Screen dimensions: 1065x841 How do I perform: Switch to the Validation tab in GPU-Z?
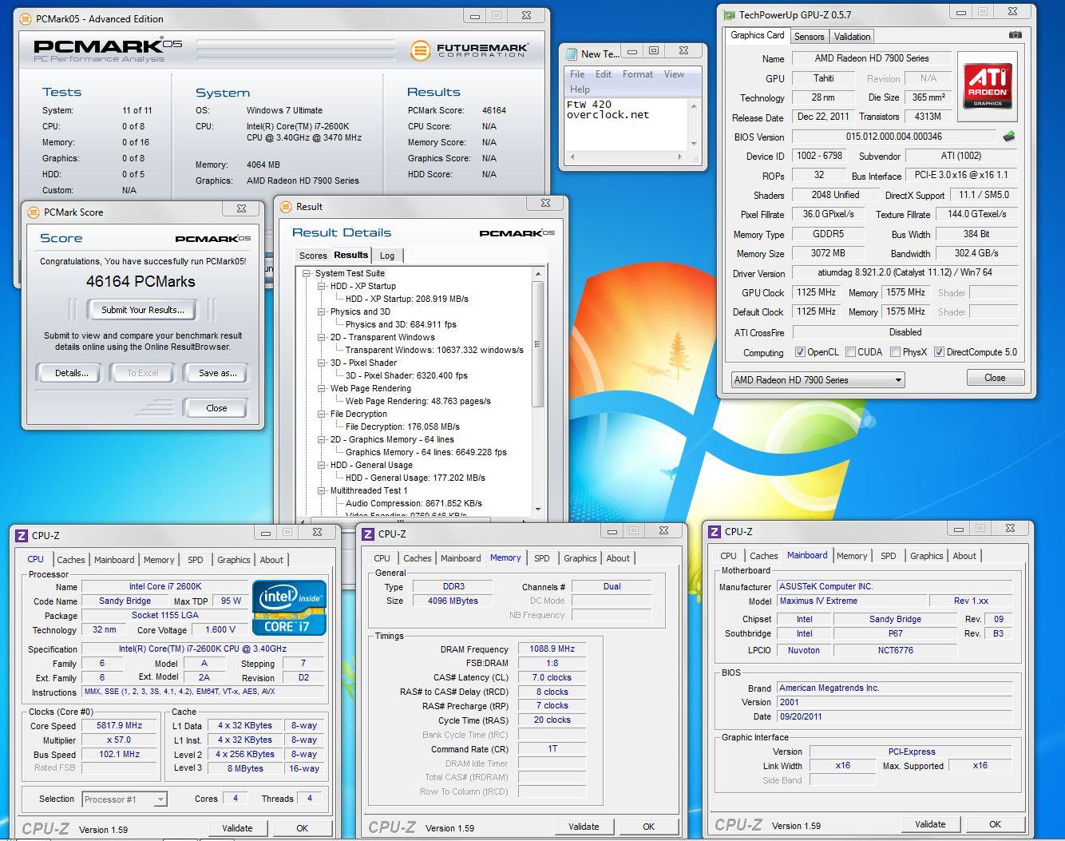coord(852,37)
